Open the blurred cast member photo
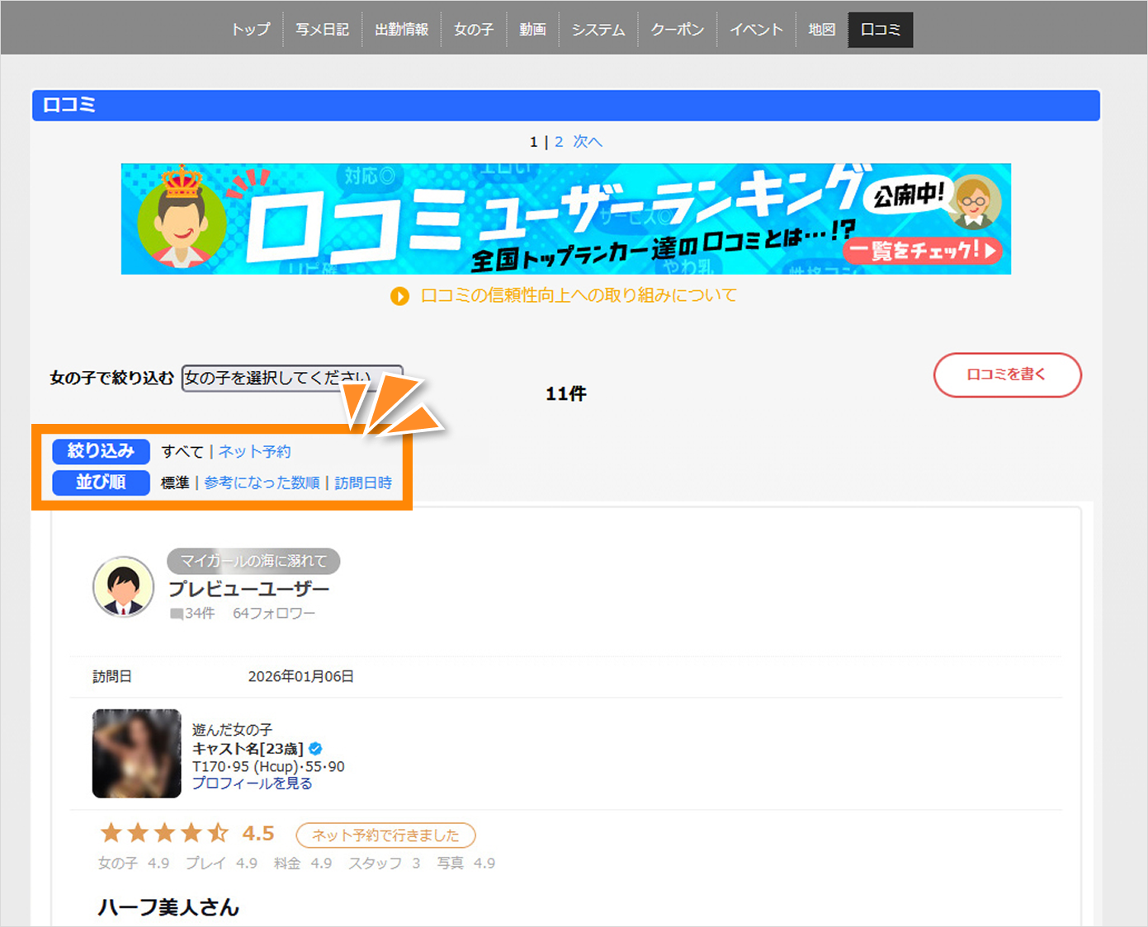The height and width of the screenshot is (927, 1148). [136, 753]
